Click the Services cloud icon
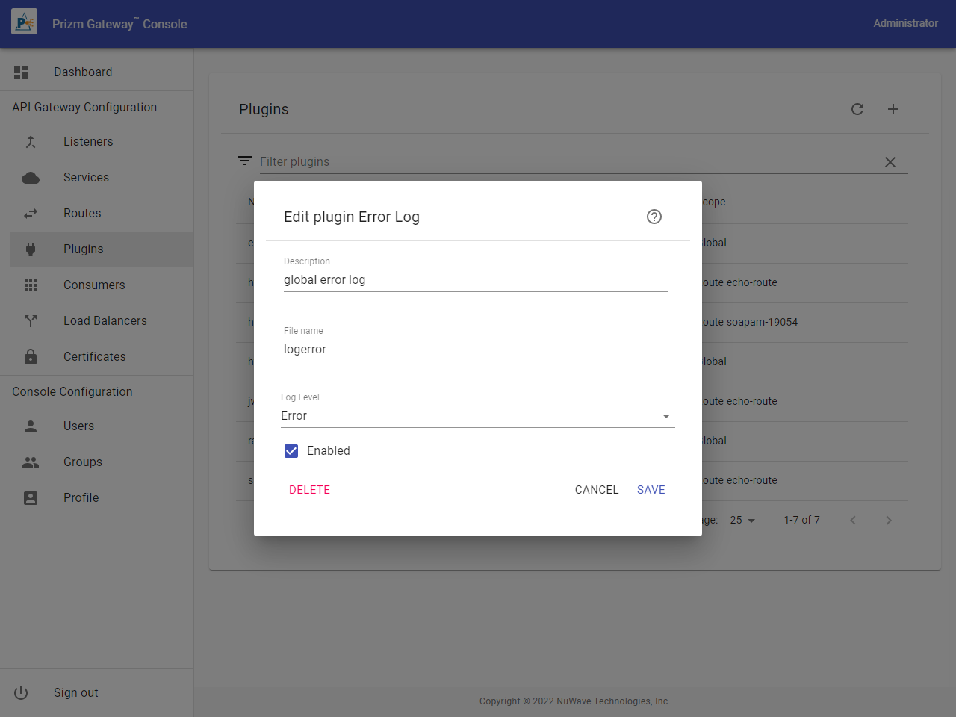The height and width of the screenshot is (717, 956). click(x=31, y=178)
